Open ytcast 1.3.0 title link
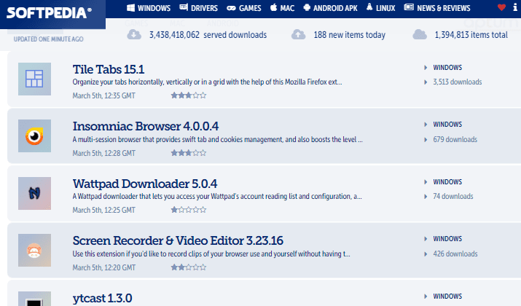 coord(102,298)
